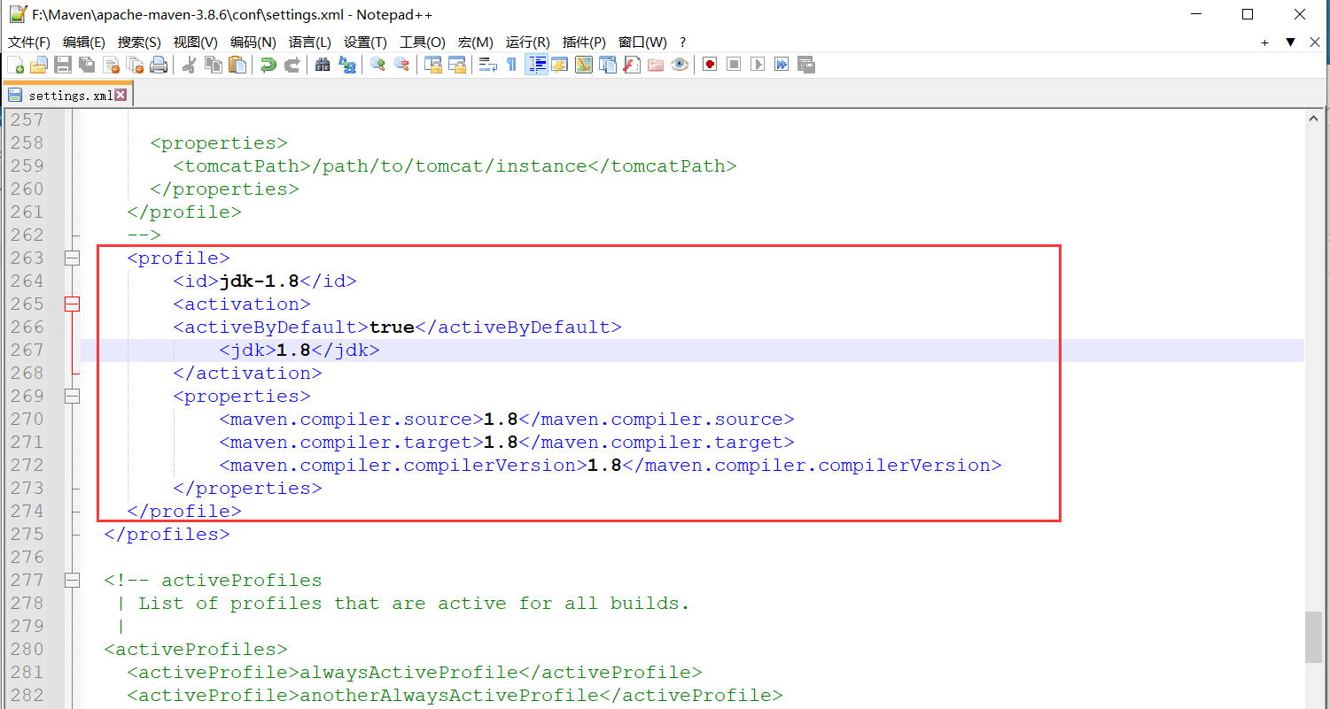Open the 文件(F) menu
This screenshot has height=709, width=1330.
(29, 42)
